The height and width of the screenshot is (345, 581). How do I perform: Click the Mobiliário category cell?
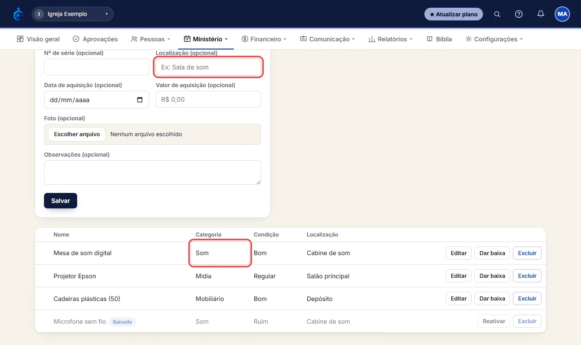pos(210,299)
